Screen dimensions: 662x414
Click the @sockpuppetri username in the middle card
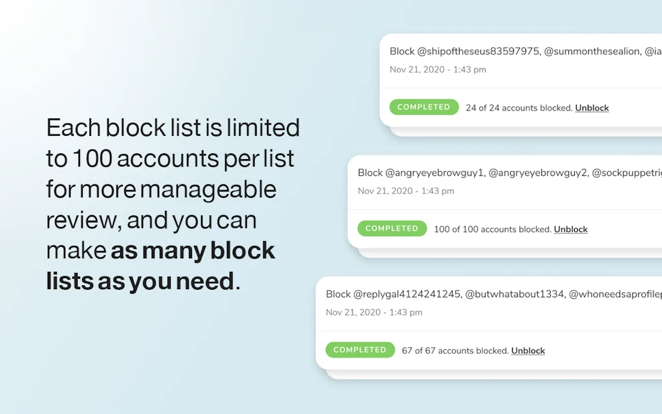pos(630,173)
